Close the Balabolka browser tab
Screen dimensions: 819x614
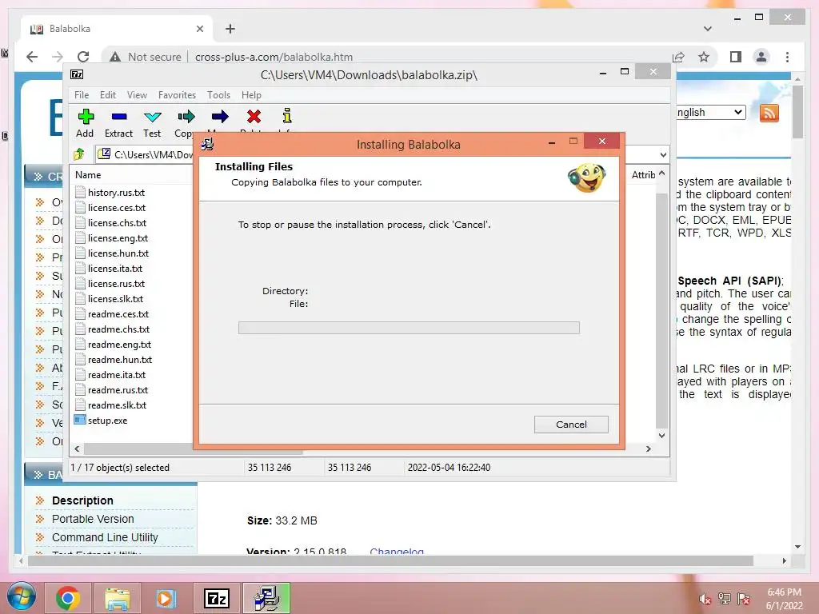199,29
